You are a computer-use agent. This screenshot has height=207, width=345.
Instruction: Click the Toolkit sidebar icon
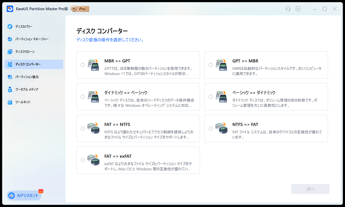[10, 102]
